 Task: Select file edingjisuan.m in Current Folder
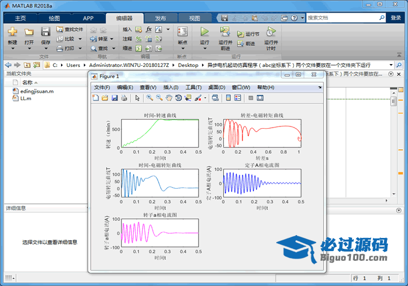click(x=37, y=92)
